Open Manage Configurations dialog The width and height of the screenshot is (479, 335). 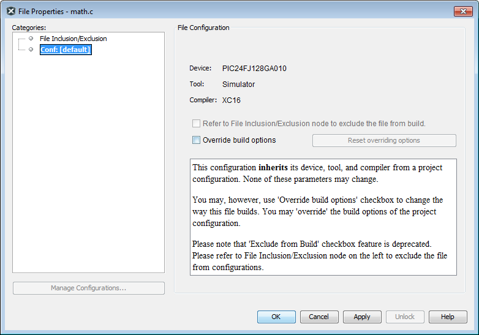coord(89,288)
